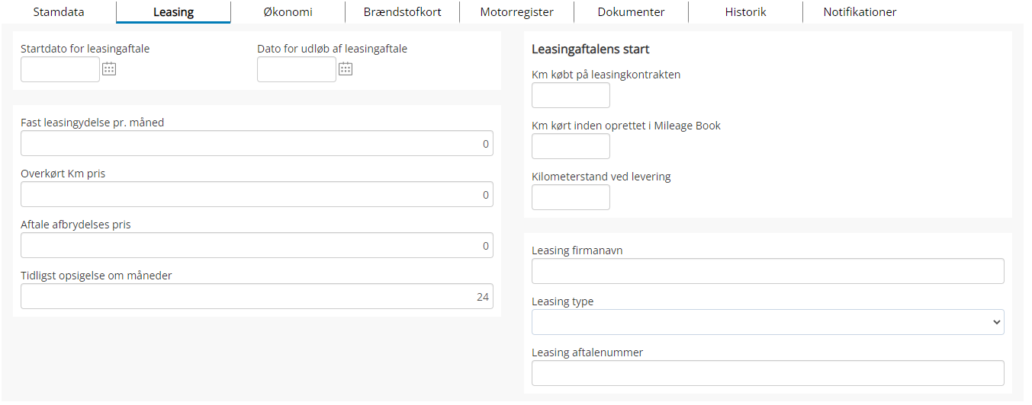Focus the Dato for udløb af leasingaftale field
The image size is (1032, 405).
click(x=297, y=69)
